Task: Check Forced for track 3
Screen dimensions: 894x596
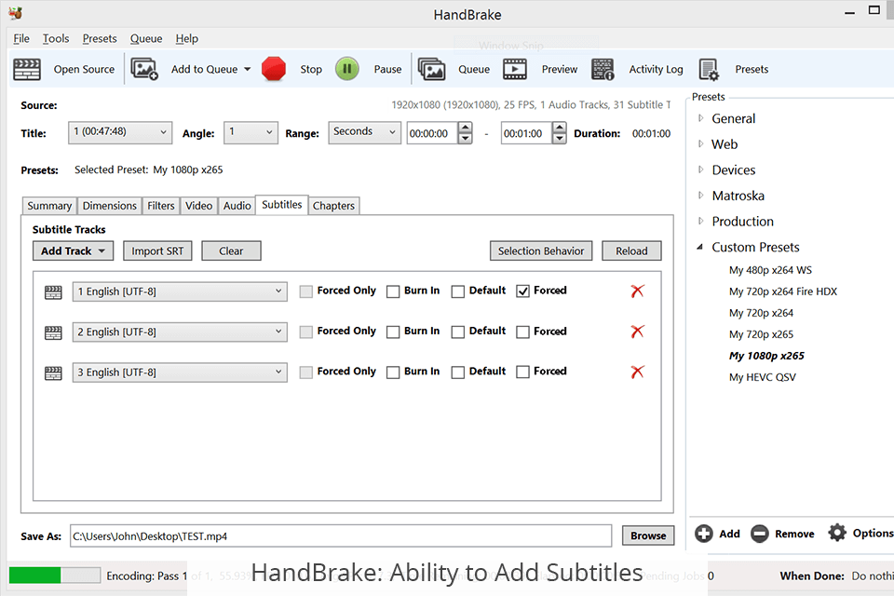Action: click(522, 372)
